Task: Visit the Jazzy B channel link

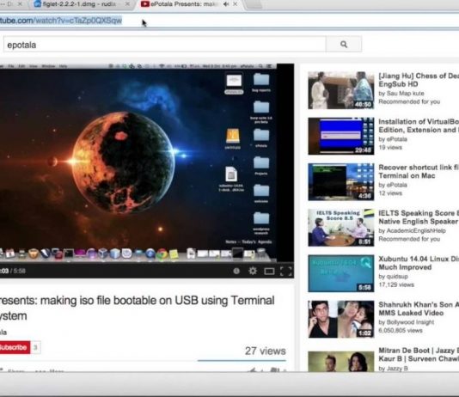Action: coord(397,368)
